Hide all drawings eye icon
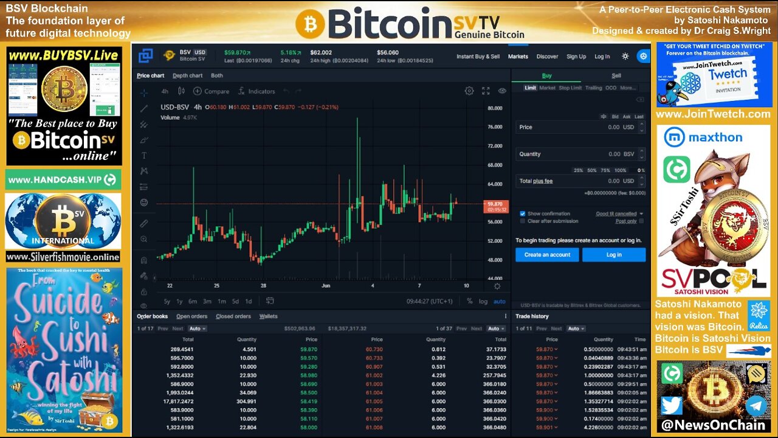 (x=144, y=306)
